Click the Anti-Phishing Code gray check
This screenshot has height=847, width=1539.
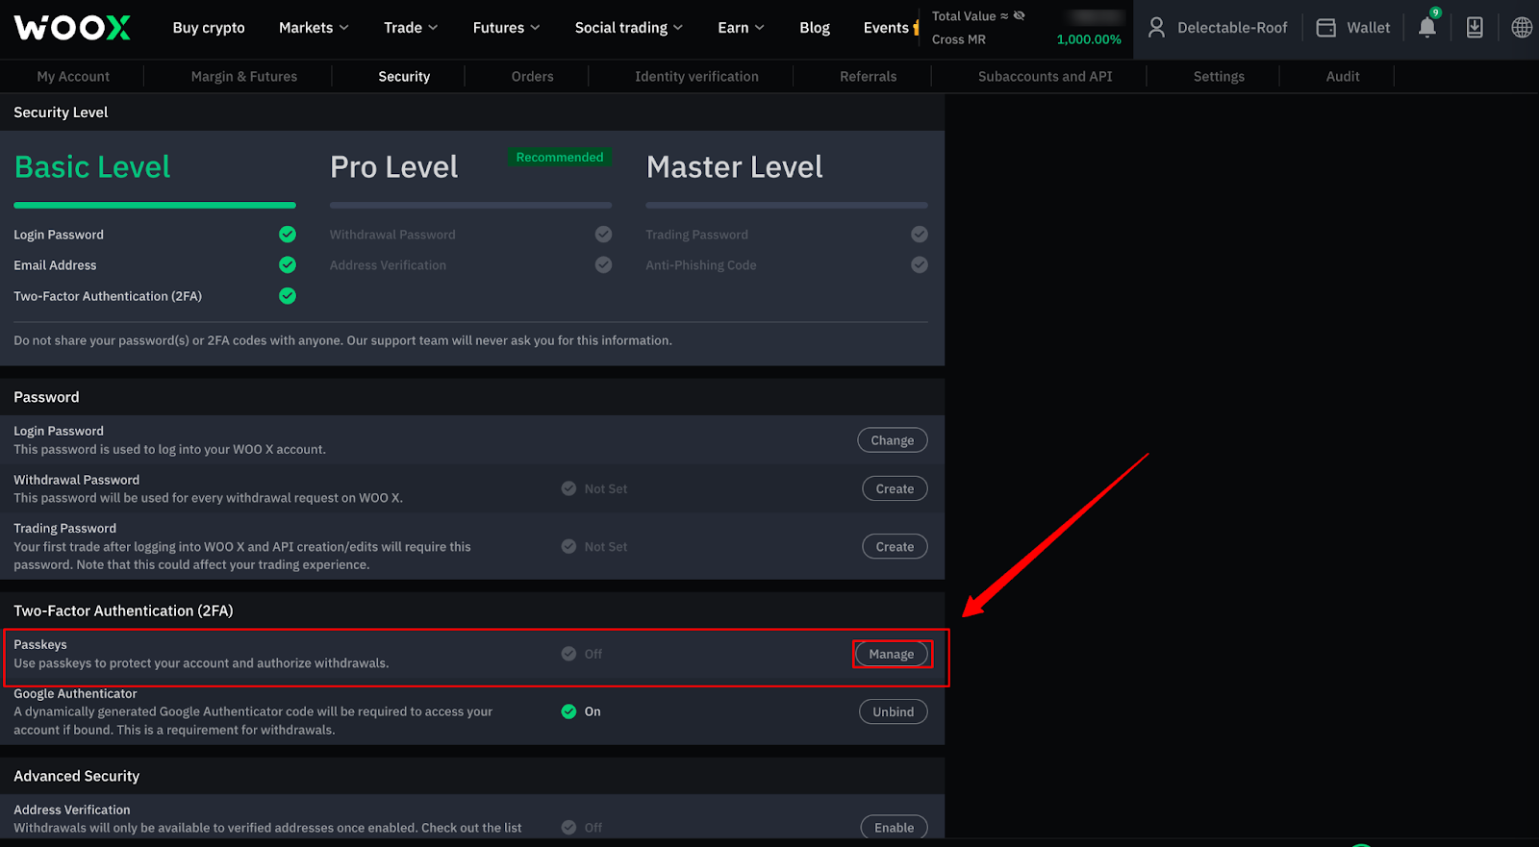coord(920,264)
